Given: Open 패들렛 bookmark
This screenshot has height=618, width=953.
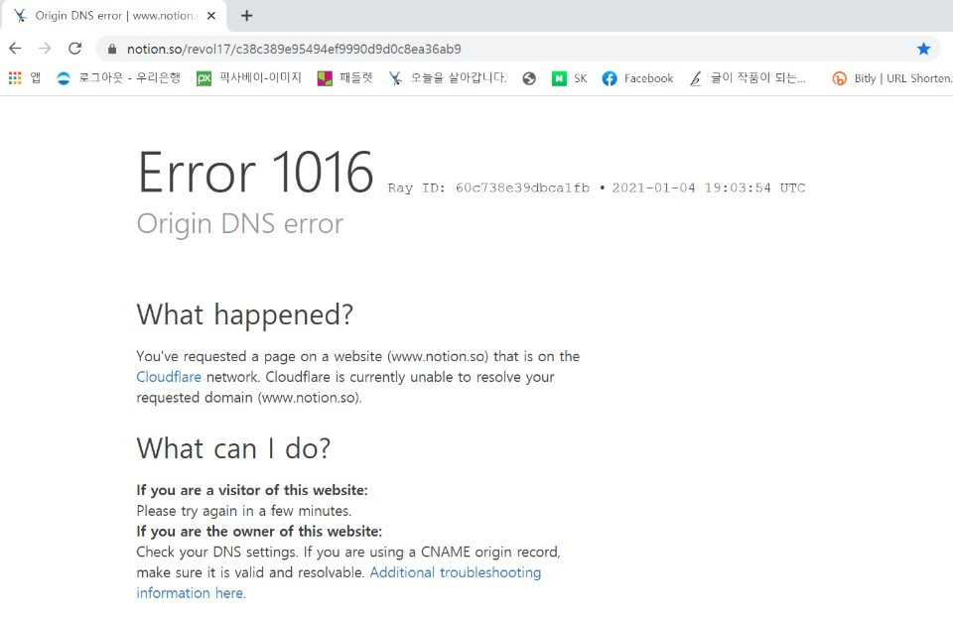Looking at the screenshot, I should (x=345, y=78).
